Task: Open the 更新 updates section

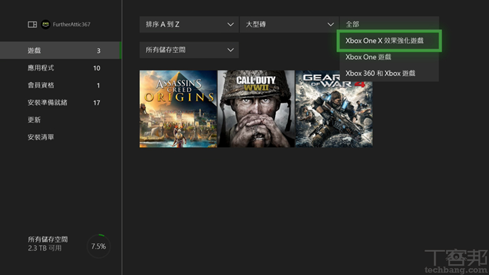Action: [x=60, y=120]
